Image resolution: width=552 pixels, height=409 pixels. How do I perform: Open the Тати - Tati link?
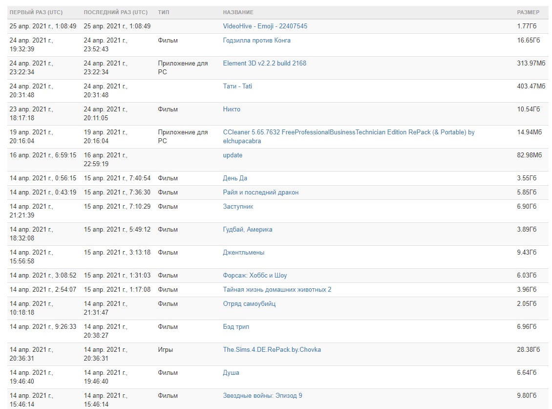tap(237, 86)
